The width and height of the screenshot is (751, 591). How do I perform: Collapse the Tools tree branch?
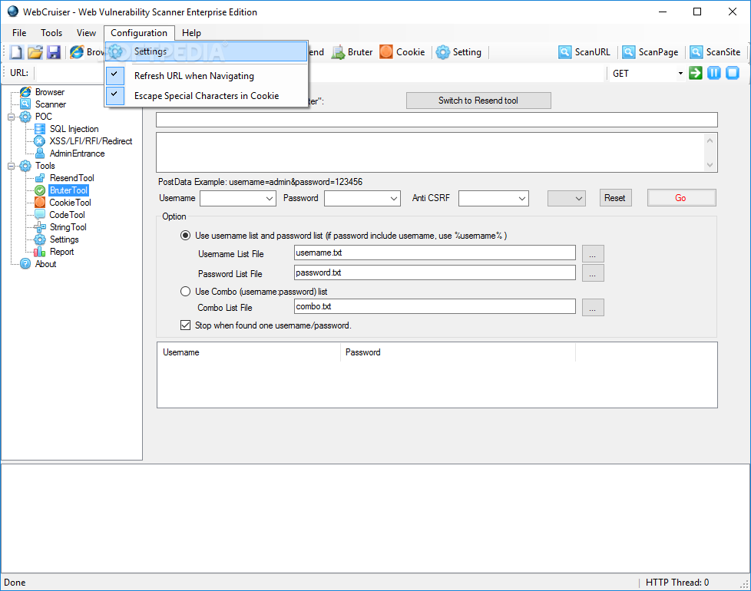coord(11,166)
